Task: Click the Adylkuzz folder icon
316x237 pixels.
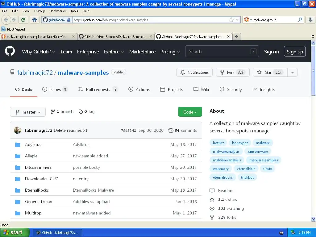Action: (x=18, y=144)
